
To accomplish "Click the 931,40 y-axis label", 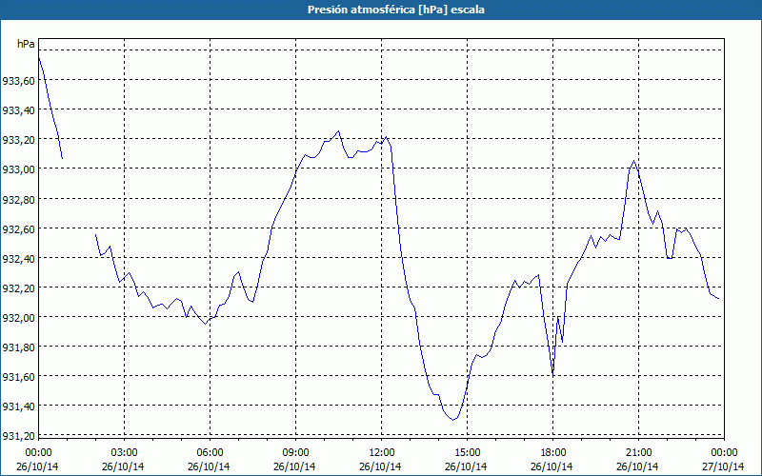I will tap(18, 407).
